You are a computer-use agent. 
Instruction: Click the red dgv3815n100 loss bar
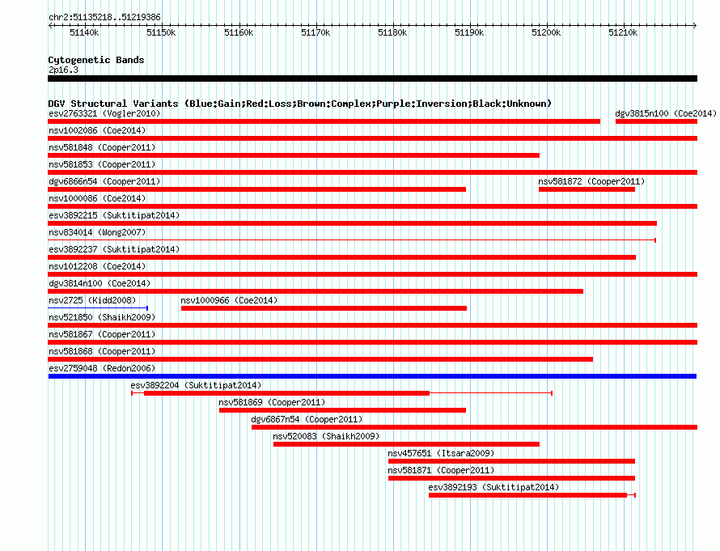656,121
